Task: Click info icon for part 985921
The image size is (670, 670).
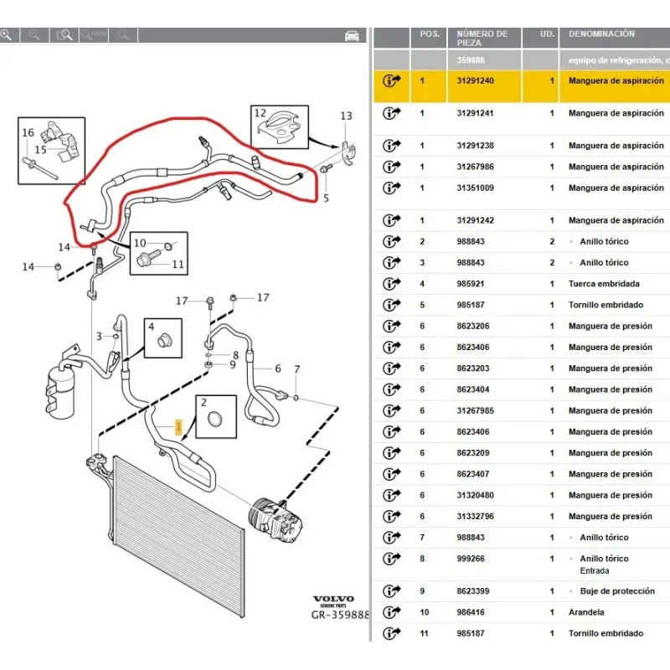Action: [x=391, y=284]
